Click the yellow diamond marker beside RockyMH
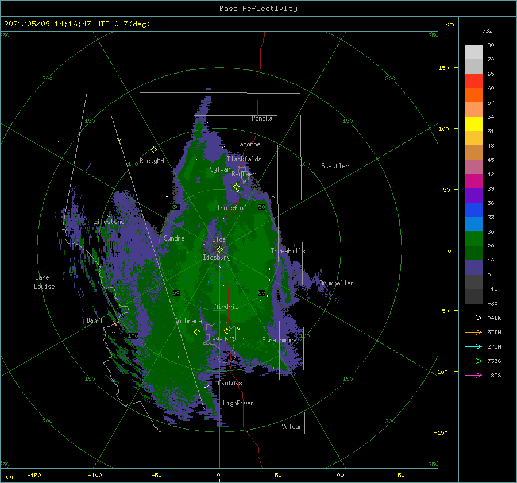 click(x=153, y=150)
